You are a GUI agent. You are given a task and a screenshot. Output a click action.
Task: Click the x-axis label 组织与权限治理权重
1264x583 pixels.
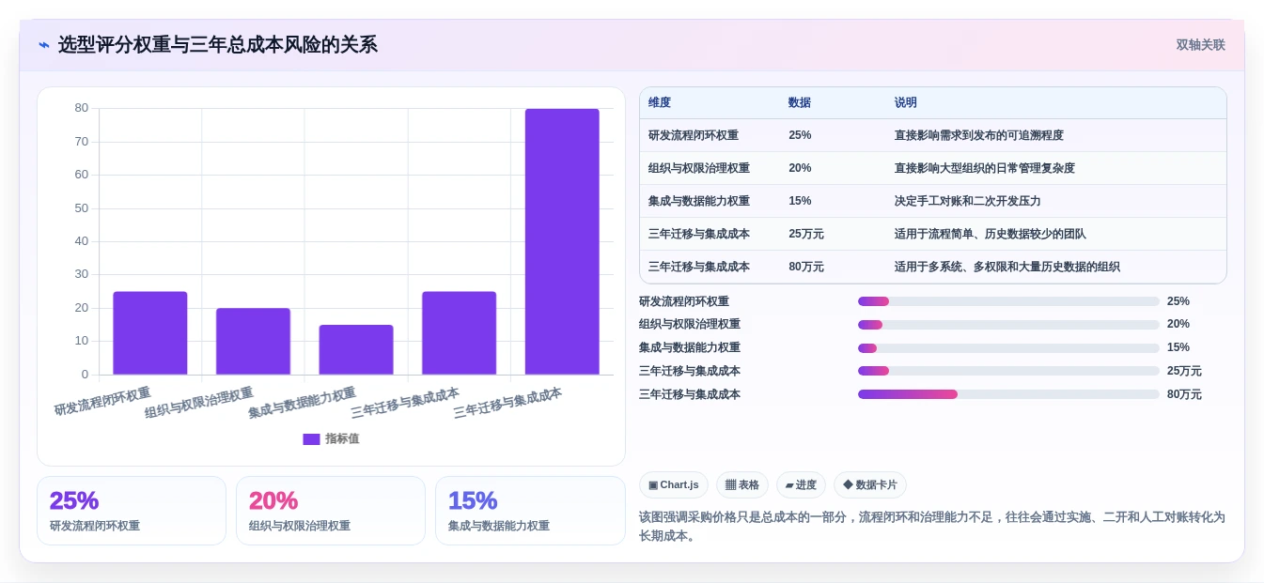[199, 403]
